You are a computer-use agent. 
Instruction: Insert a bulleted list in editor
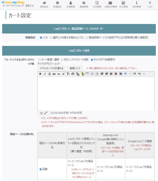click(x=92, y=74)
